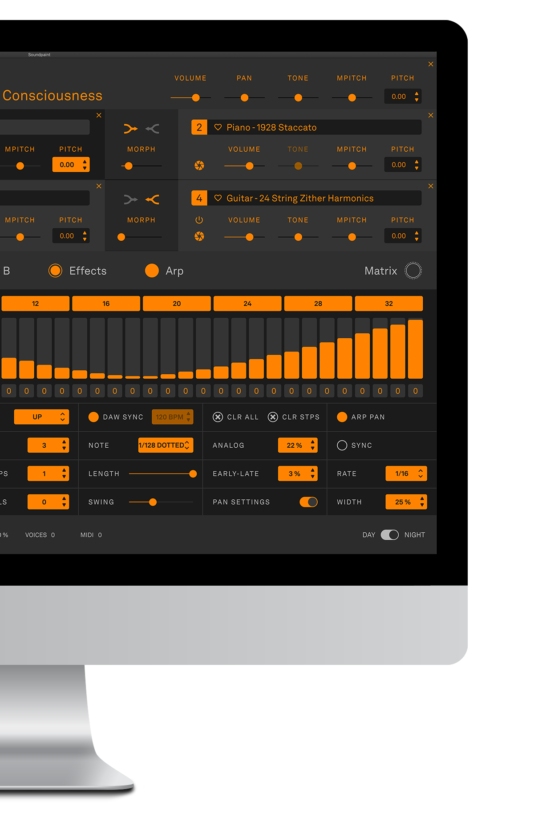Click part 2 VOLUME slider handle
This screenshot has height=822, width=534.
click(x=250, y=166)
